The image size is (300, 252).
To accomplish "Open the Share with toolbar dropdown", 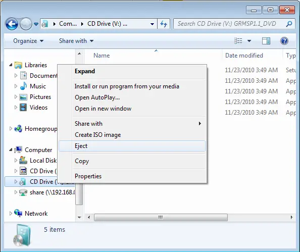I will pos(76,41).
